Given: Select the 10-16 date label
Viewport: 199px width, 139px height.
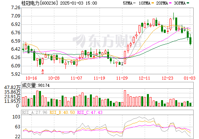Looking at the screenshot, I should click(31, 78).
